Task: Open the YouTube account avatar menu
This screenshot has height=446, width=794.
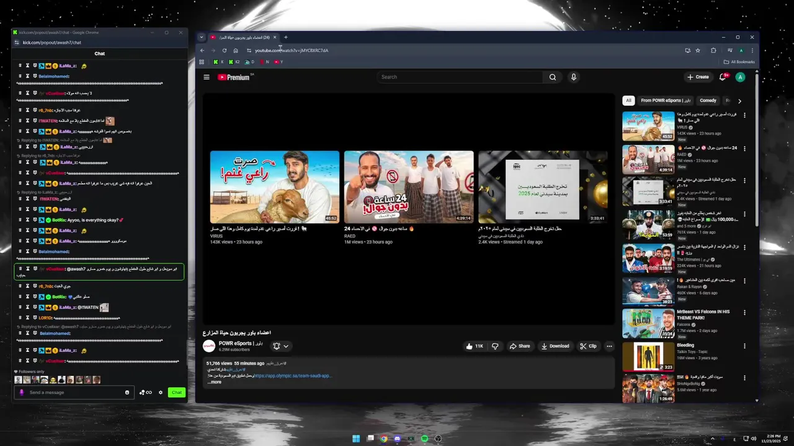Action: click(740, 77)
